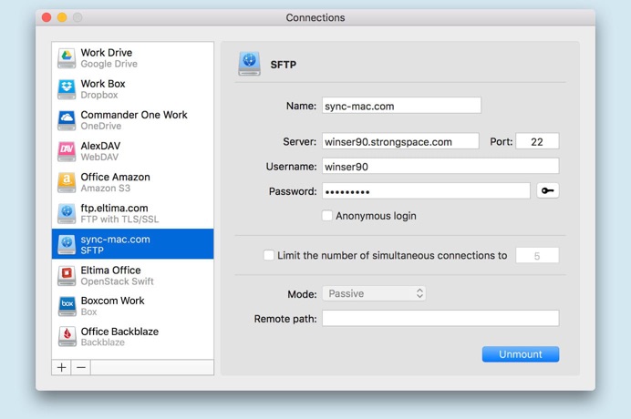Click the Port field showing 22
Viewport: 631px width, 419px height.
pyautogui.click(x=537, y=141)
